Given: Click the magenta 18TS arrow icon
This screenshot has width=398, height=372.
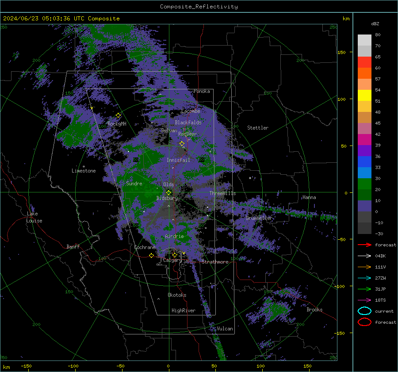Looking at the screenshot, I should pos(364,300).
